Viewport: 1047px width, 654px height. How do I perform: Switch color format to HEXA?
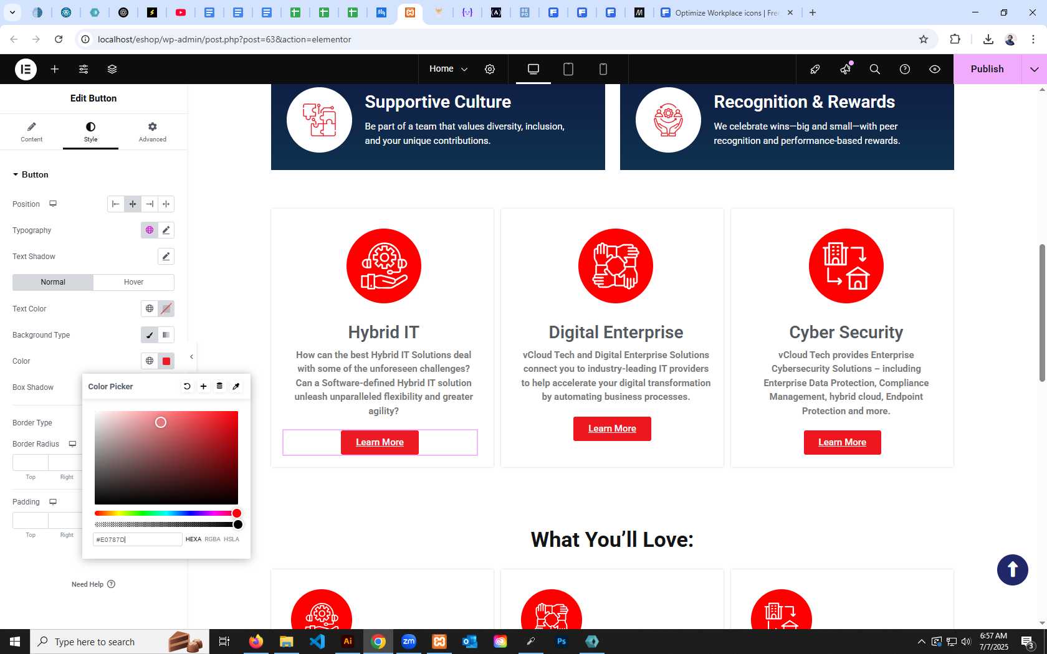pyautogui.click(x=193, y=539)
